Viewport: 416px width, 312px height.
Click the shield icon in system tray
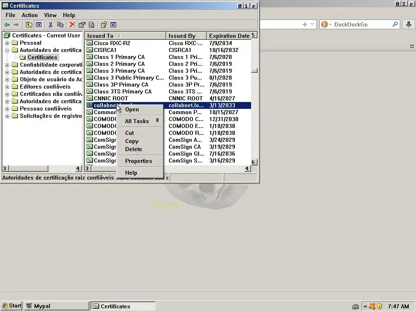379,306
